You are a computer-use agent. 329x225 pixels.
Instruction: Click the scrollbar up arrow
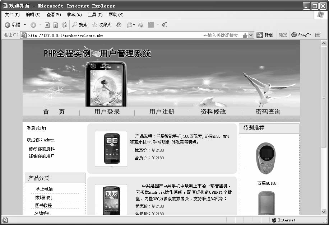coord(324,43)
